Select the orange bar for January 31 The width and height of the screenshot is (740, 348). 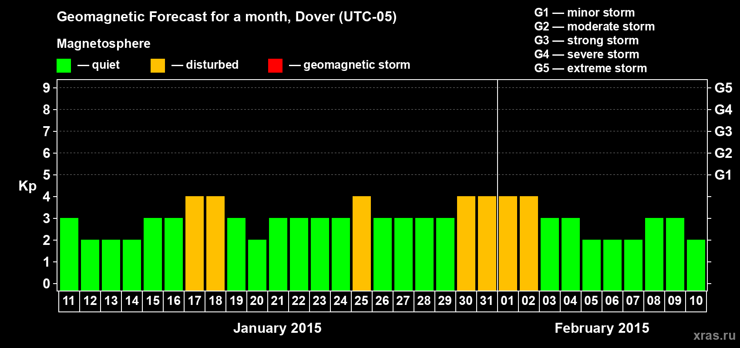pyautogui.click(x=487, y=243)
